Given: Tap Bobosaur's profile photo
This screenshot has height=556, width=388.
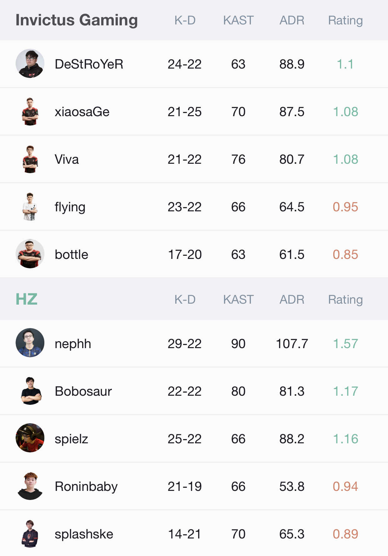Looking at the screenshot, I should 30,391.
